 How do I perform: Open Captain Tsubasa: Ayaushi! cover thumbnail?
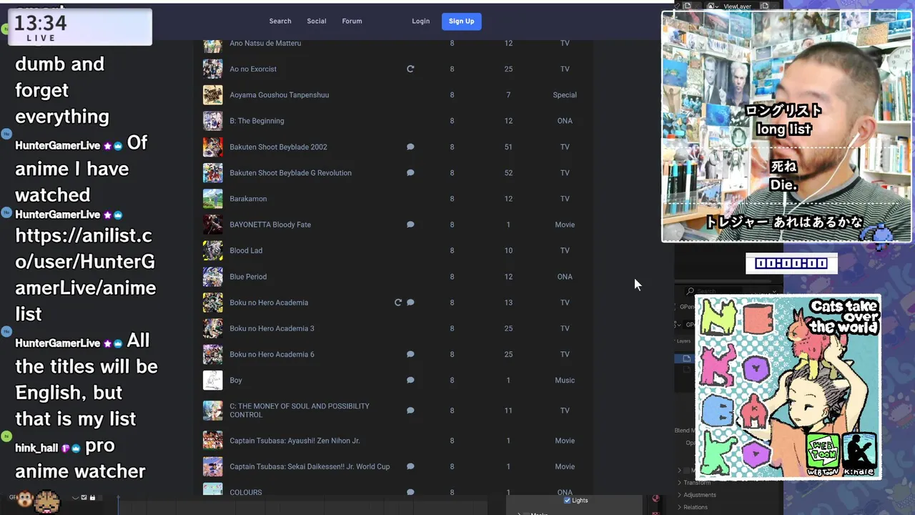tap(212, 441)
